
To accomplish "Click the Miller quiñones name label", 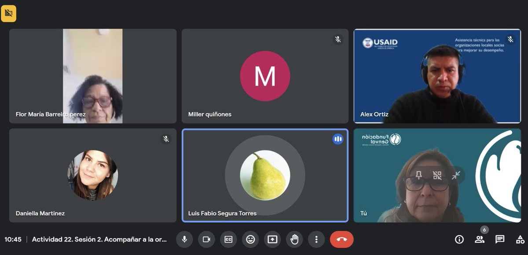I will click(x=210, y=114).
